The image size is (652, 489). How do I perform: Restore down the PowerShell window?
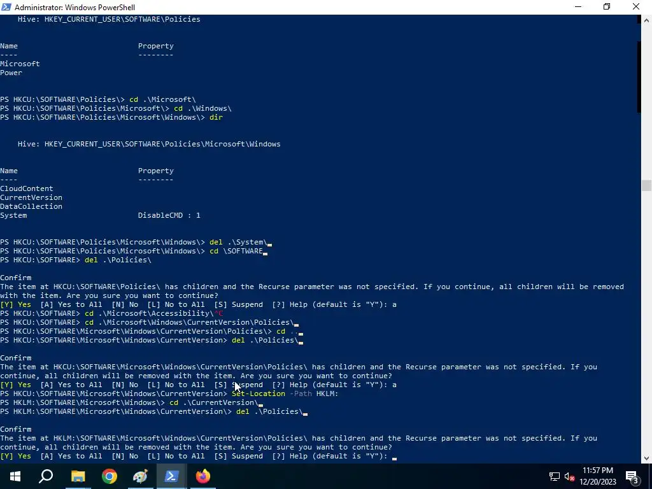coord(607,6)
